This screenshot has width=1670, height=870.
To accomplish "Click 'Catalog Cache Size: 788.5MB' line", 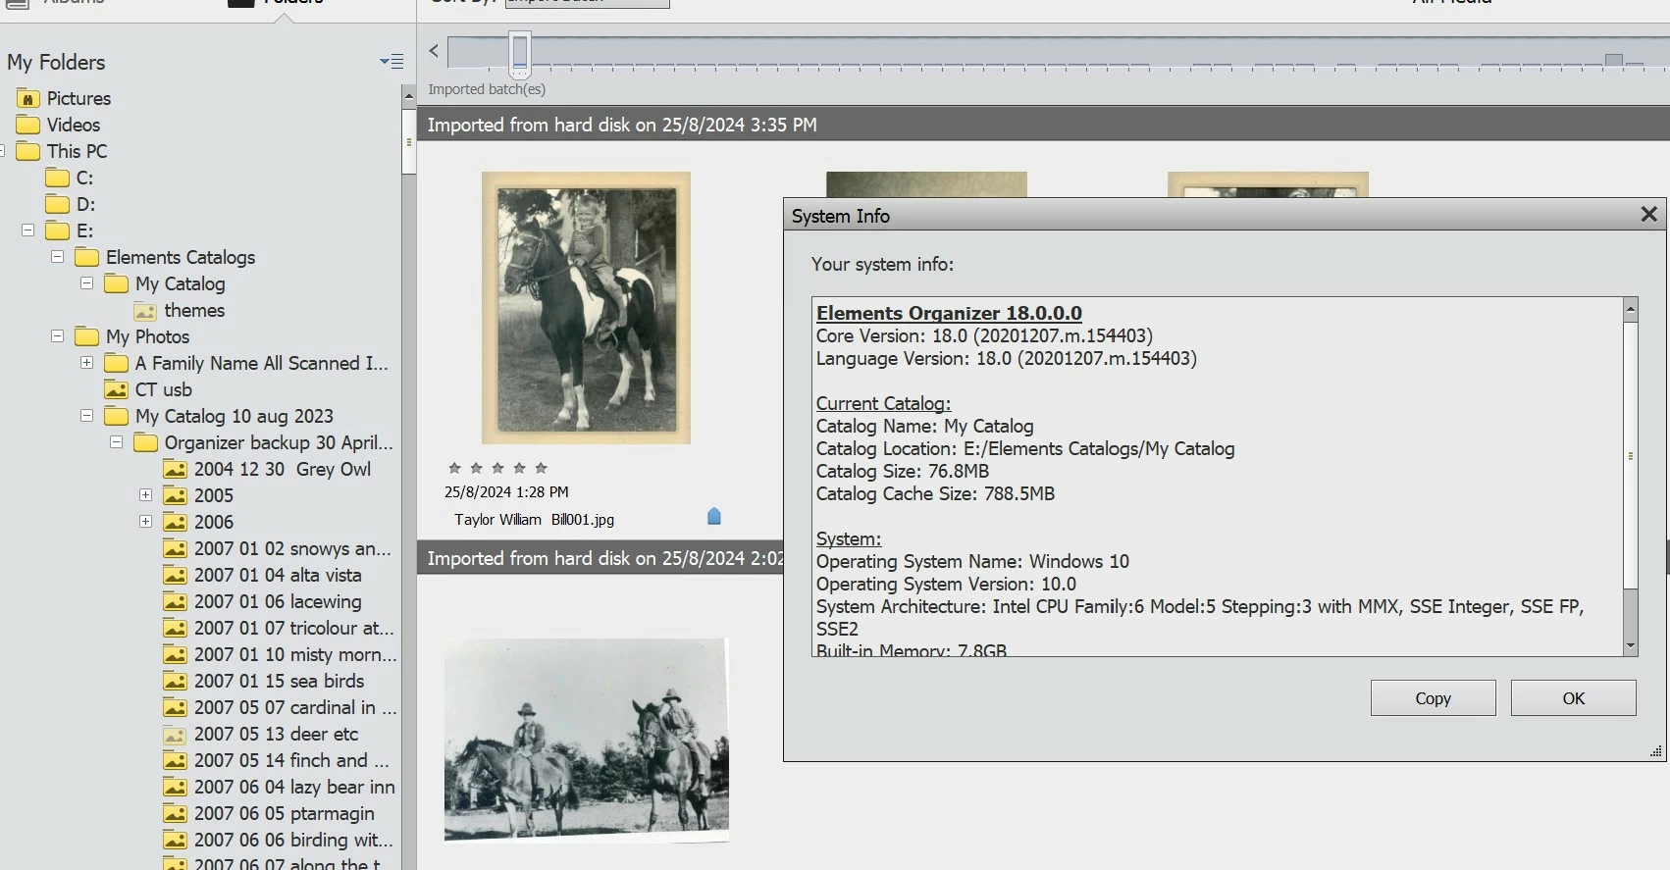I will [935, 493].
